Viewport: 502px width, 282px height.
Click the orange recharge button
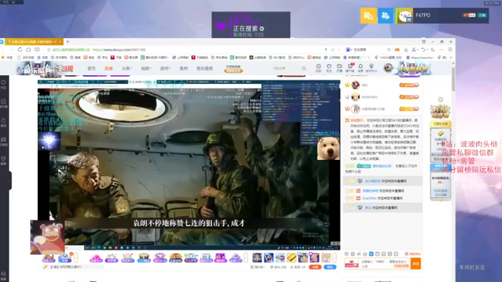315,267
